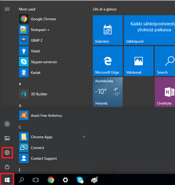Open the Valokuvat photos tile
Image resolution: width=175 pixels, height=185 pixels.
click(x=139, y=61)
